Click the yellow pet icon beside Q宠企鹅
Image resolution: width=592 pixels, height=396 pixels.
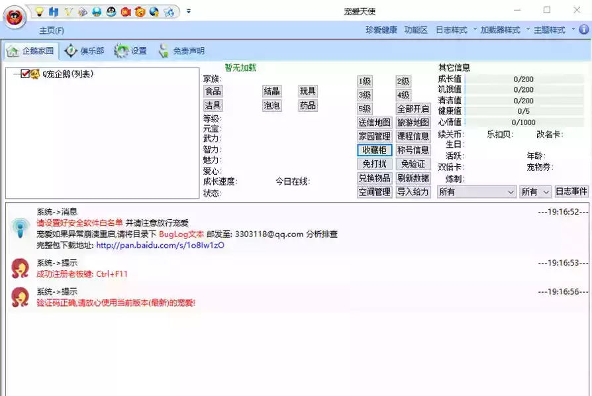(35, 74)
